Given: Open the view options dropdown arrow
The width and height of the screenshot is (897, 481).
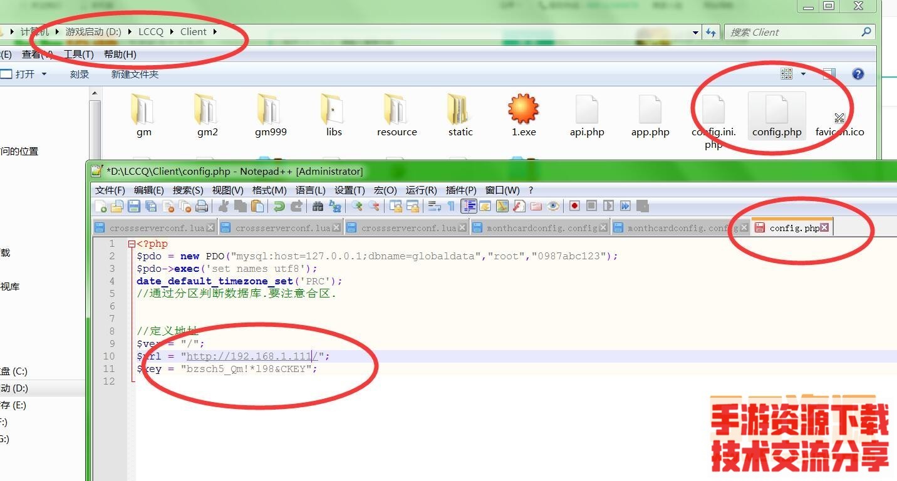Looking at the screenshot, I should tap(803, 74).
